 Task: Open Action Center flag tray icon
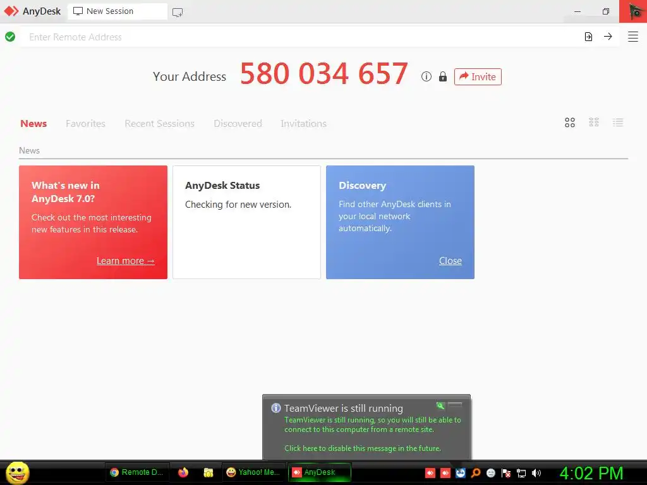(506, 472)
